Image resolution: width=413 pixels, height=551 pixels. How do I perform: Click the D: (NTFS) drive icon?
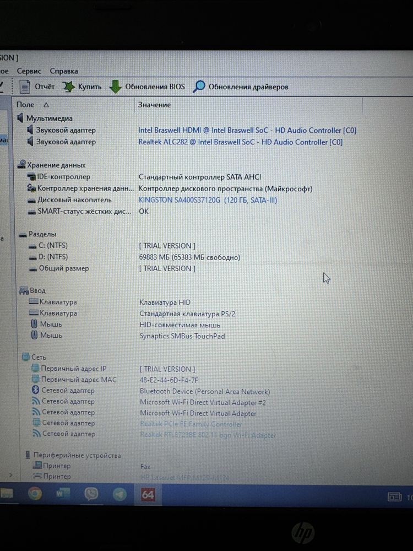tap(34, 257)
